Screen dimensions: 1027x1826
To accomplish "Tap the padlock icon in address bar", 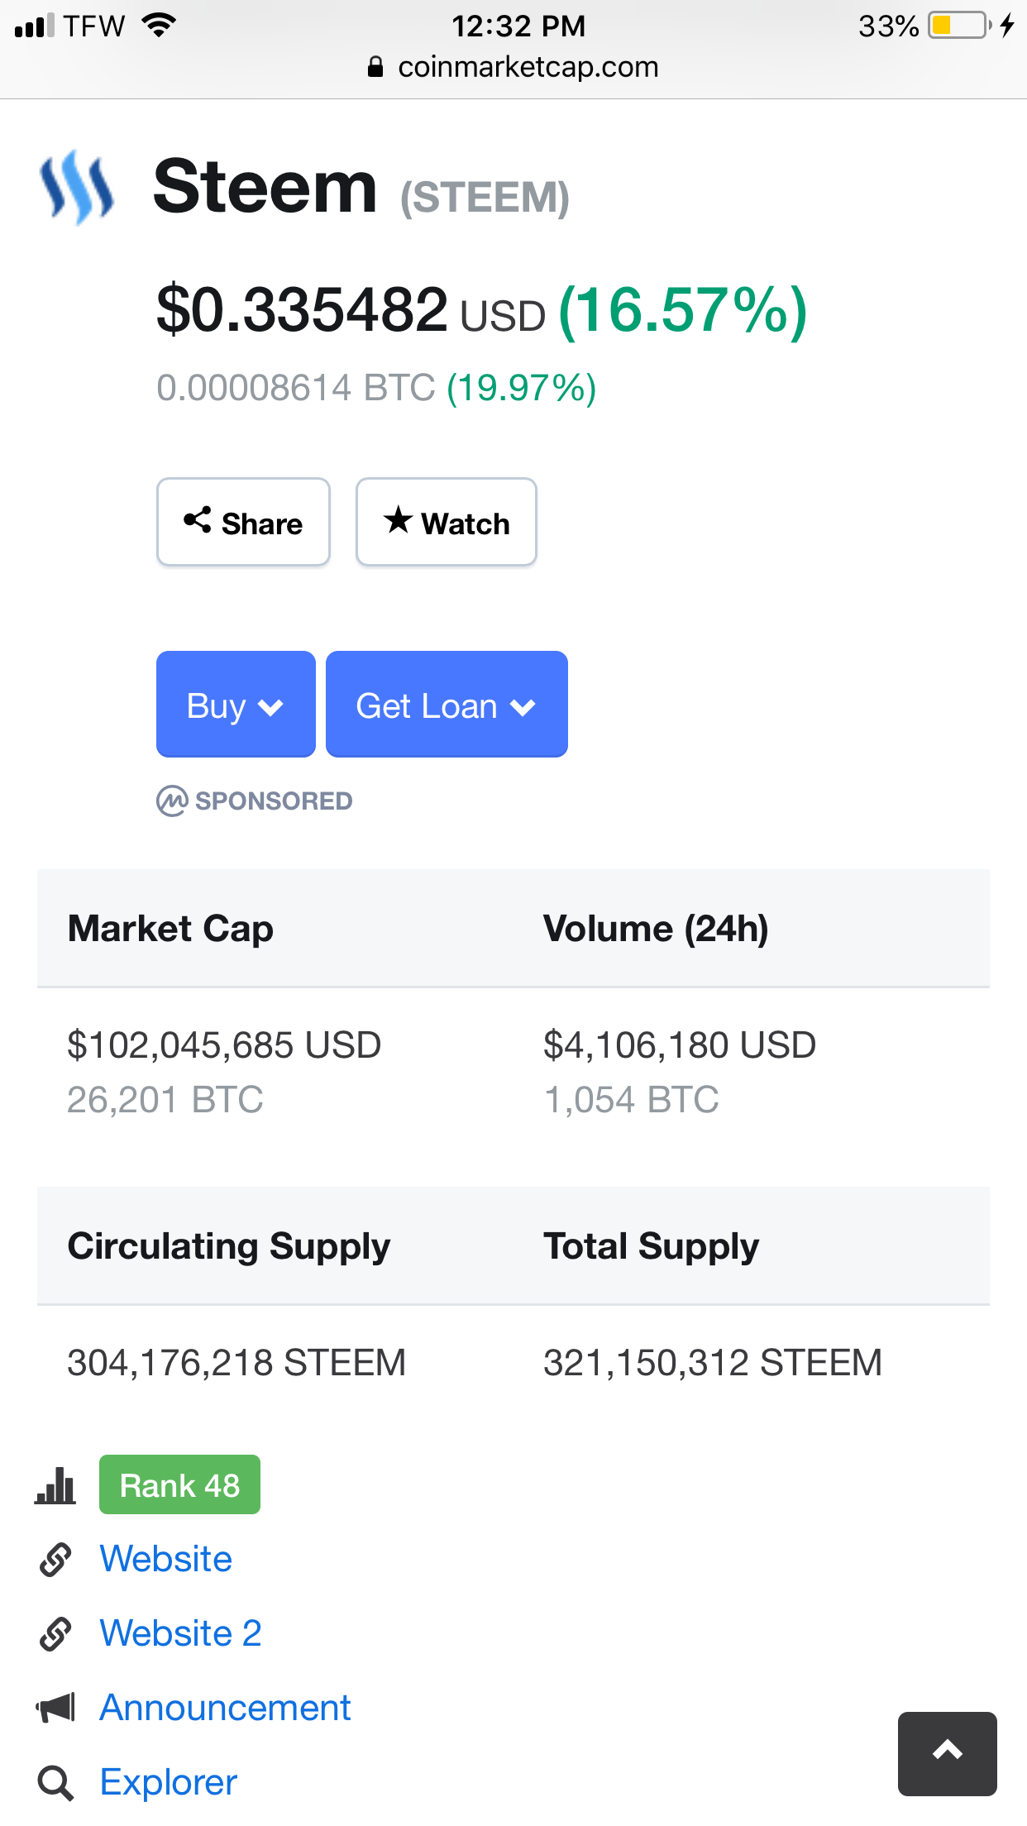I will click(x=375, y=67).
